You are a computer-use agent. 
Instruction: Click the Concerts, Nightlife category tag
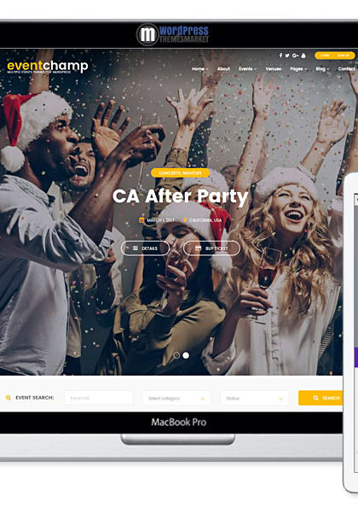pyautogui.click(x=181, y=172)
